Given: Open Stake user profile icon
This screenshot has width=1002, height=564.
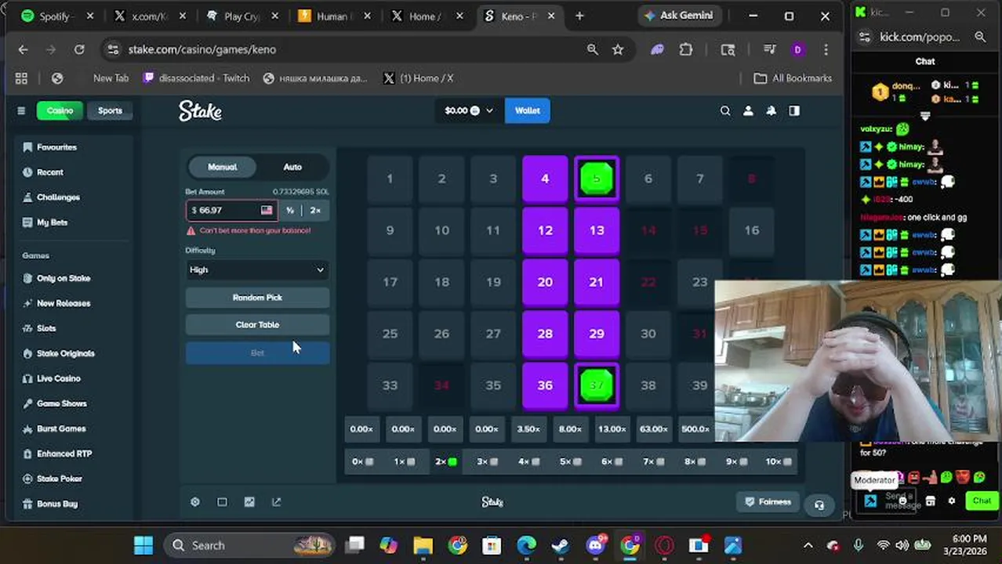Looking at the screenshot, I should coord(748,111).
